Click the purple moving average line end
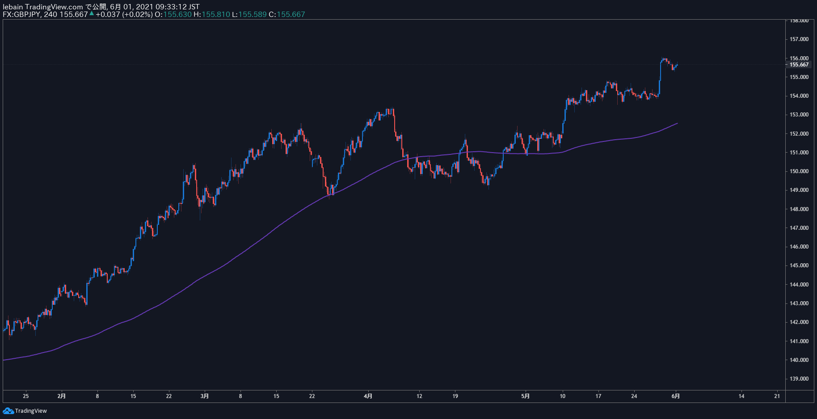Screen dimensions: 817x419 point(677,123)
